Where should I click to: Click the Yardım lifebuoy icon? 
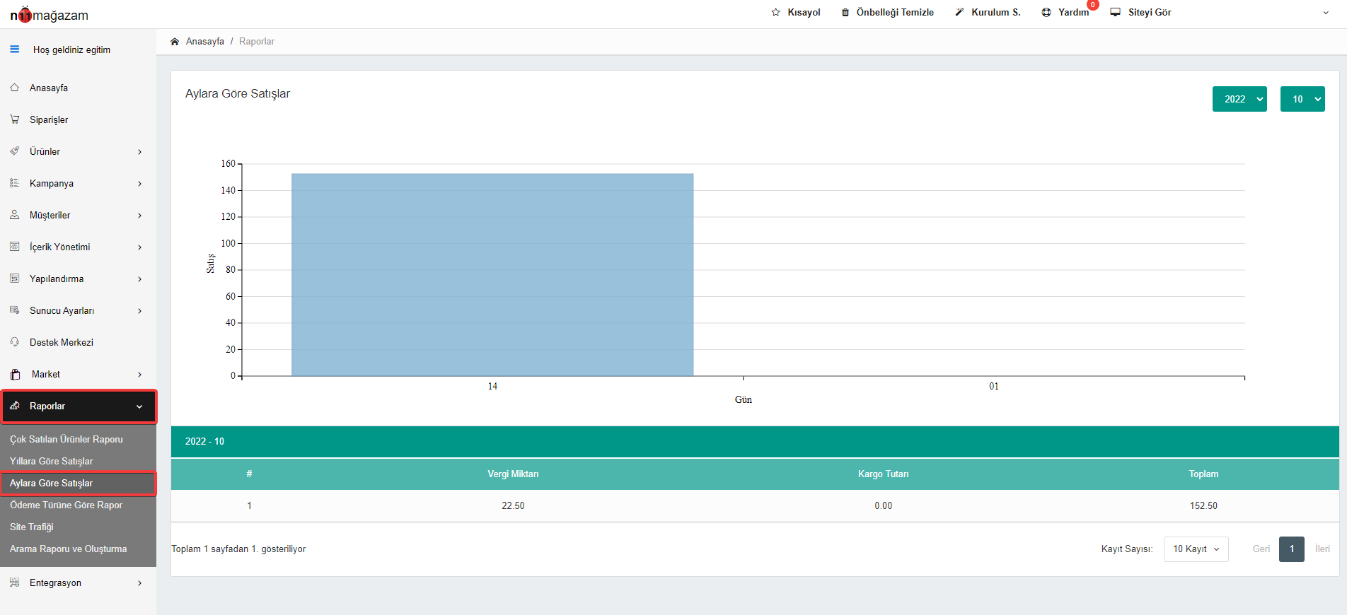(1046, 12)
